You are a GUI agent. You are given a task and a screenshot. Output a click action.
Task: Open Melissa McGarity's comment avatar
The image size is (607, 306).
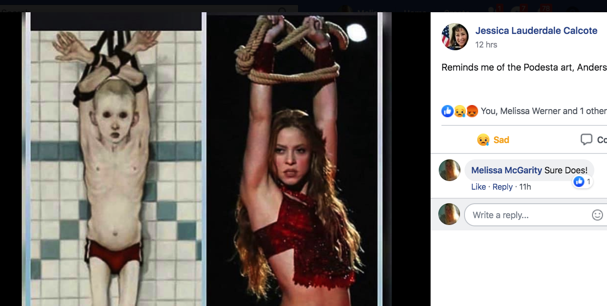coord(450,170)
